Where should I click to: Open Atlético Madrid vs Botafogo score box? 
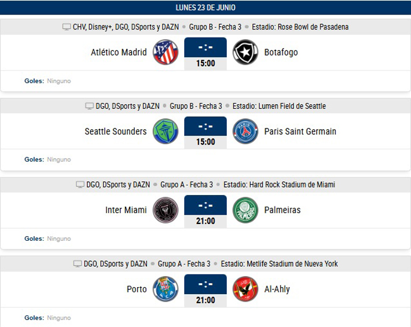coord(205,54)
